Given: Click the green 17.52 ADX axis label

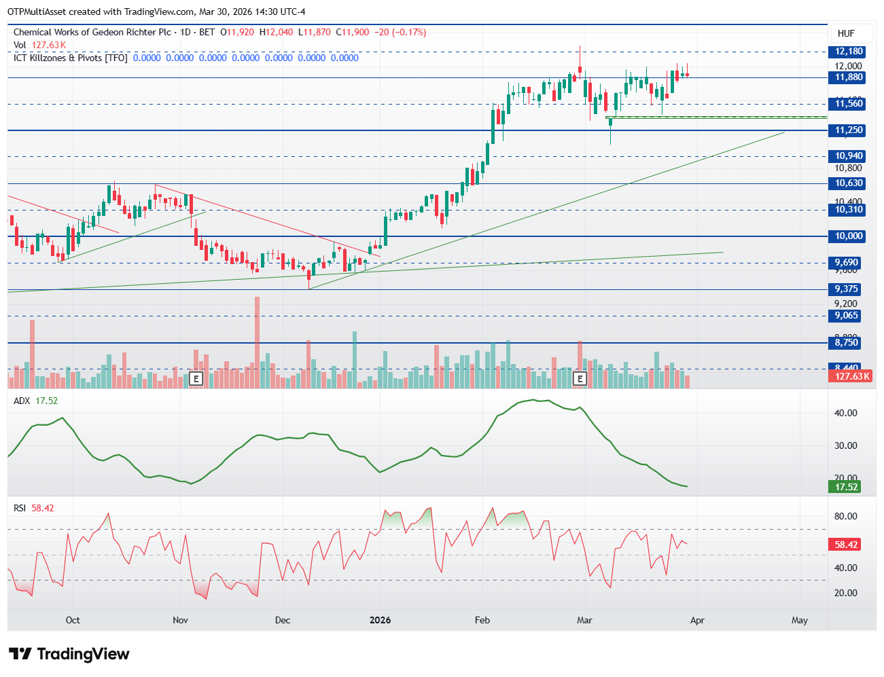Looking at the screenshot, I should coord(846,487).
